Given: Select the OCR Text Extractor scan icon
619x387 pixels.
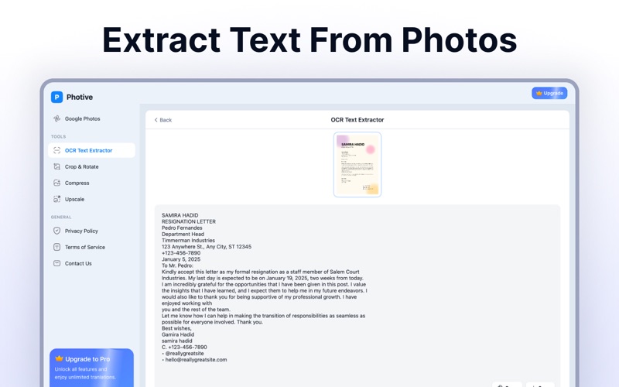Looking at the screenshot, I should click(x=56, y=150).
